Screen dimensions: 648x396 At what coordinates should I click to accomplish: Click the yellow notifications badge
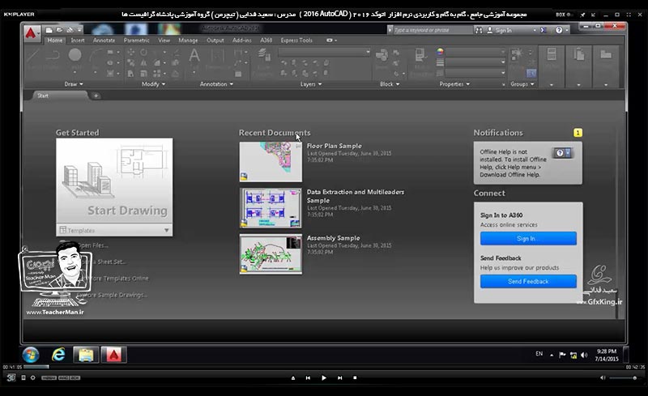point(578,133)
